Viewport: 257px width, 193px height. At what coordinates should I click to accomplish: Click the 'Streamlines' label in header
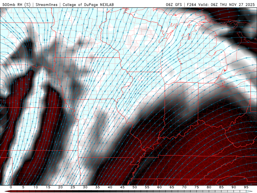pyautogui.click(x=47, y=5)
